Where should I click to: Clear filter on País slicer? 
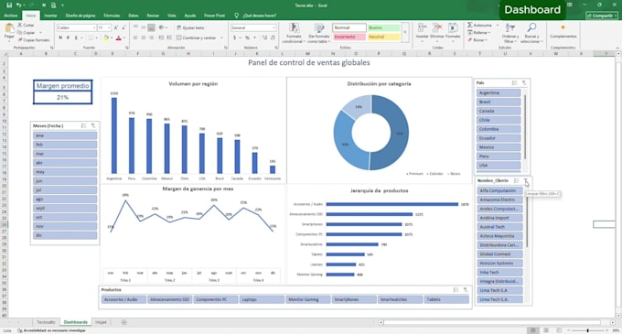[524, 83]
